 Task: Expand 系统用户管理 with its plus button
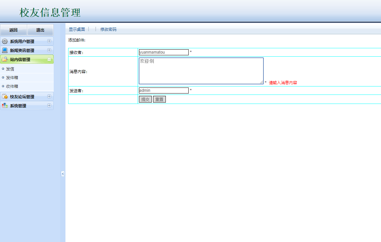coord(49,41)
